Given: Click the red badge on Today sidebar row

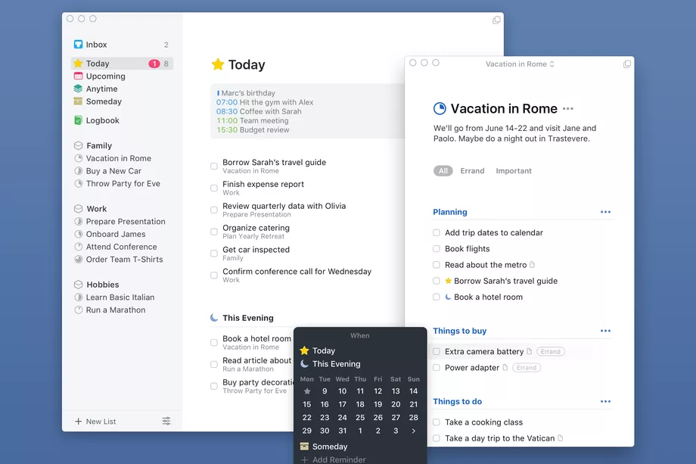Looking at the screenshot, I should pyautogui.click(x=154, y=64).
